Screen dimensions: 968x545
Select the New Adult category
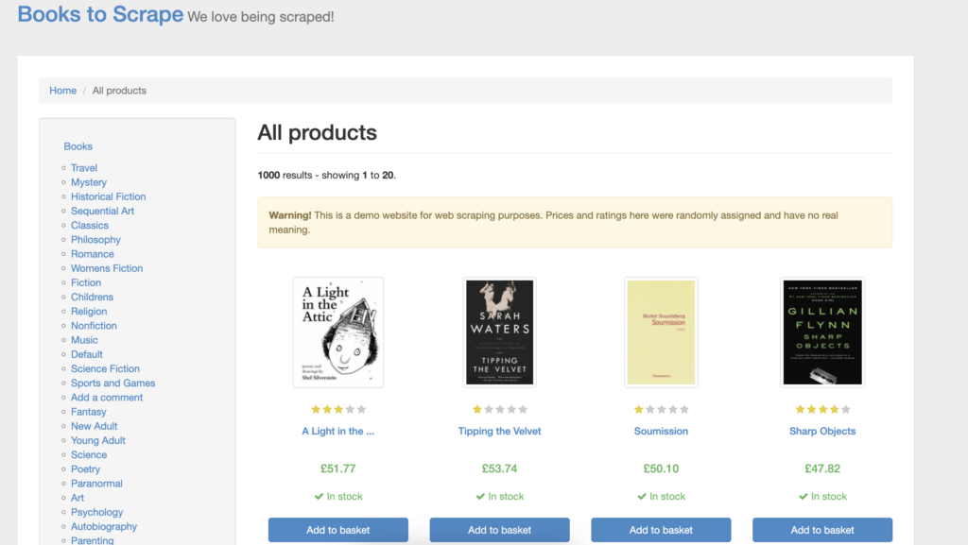[x=94, y=426]
